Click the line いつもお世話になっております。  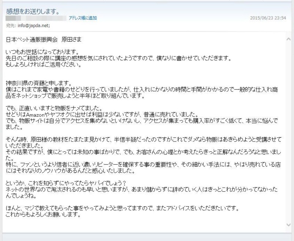click(42, 52)
